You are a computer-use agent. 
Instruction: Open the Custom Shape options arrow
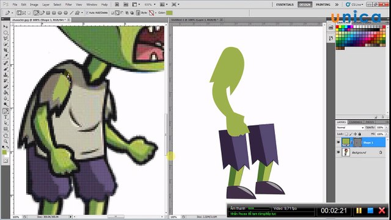tap(82, 13)
